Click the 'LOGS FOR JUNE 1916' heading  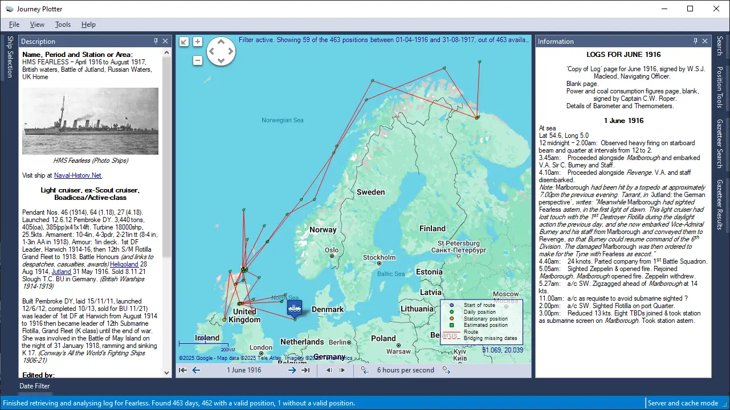coord(623,55)
